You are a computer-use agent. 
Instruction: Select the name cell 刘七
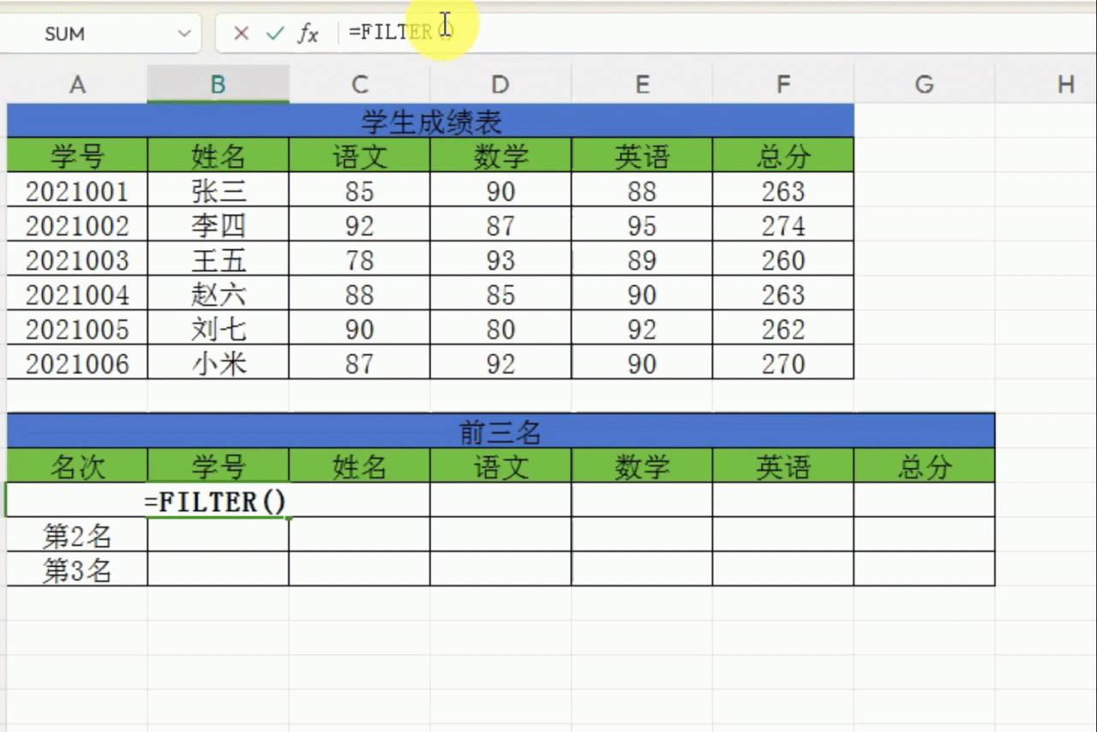pos(218,328)
